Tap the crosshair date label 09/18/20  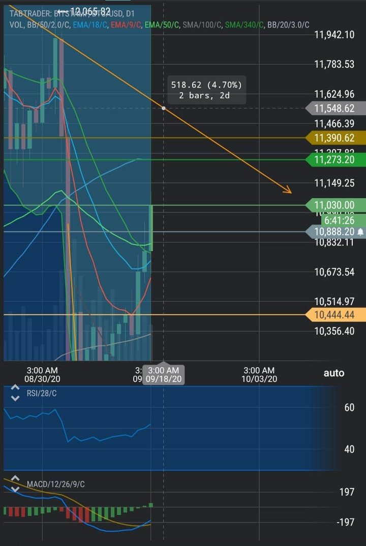click(163, 375)
